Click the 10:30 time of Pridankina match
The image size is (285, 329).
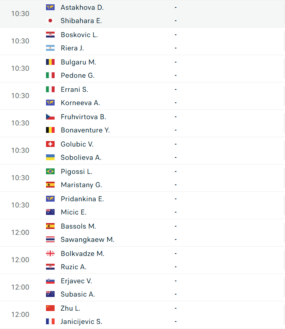(x=20, y=205)
